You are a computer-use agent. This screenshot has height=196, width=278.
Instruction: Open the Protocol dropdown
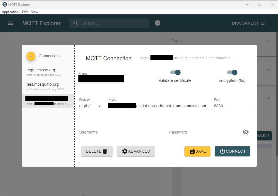point(99,106)
